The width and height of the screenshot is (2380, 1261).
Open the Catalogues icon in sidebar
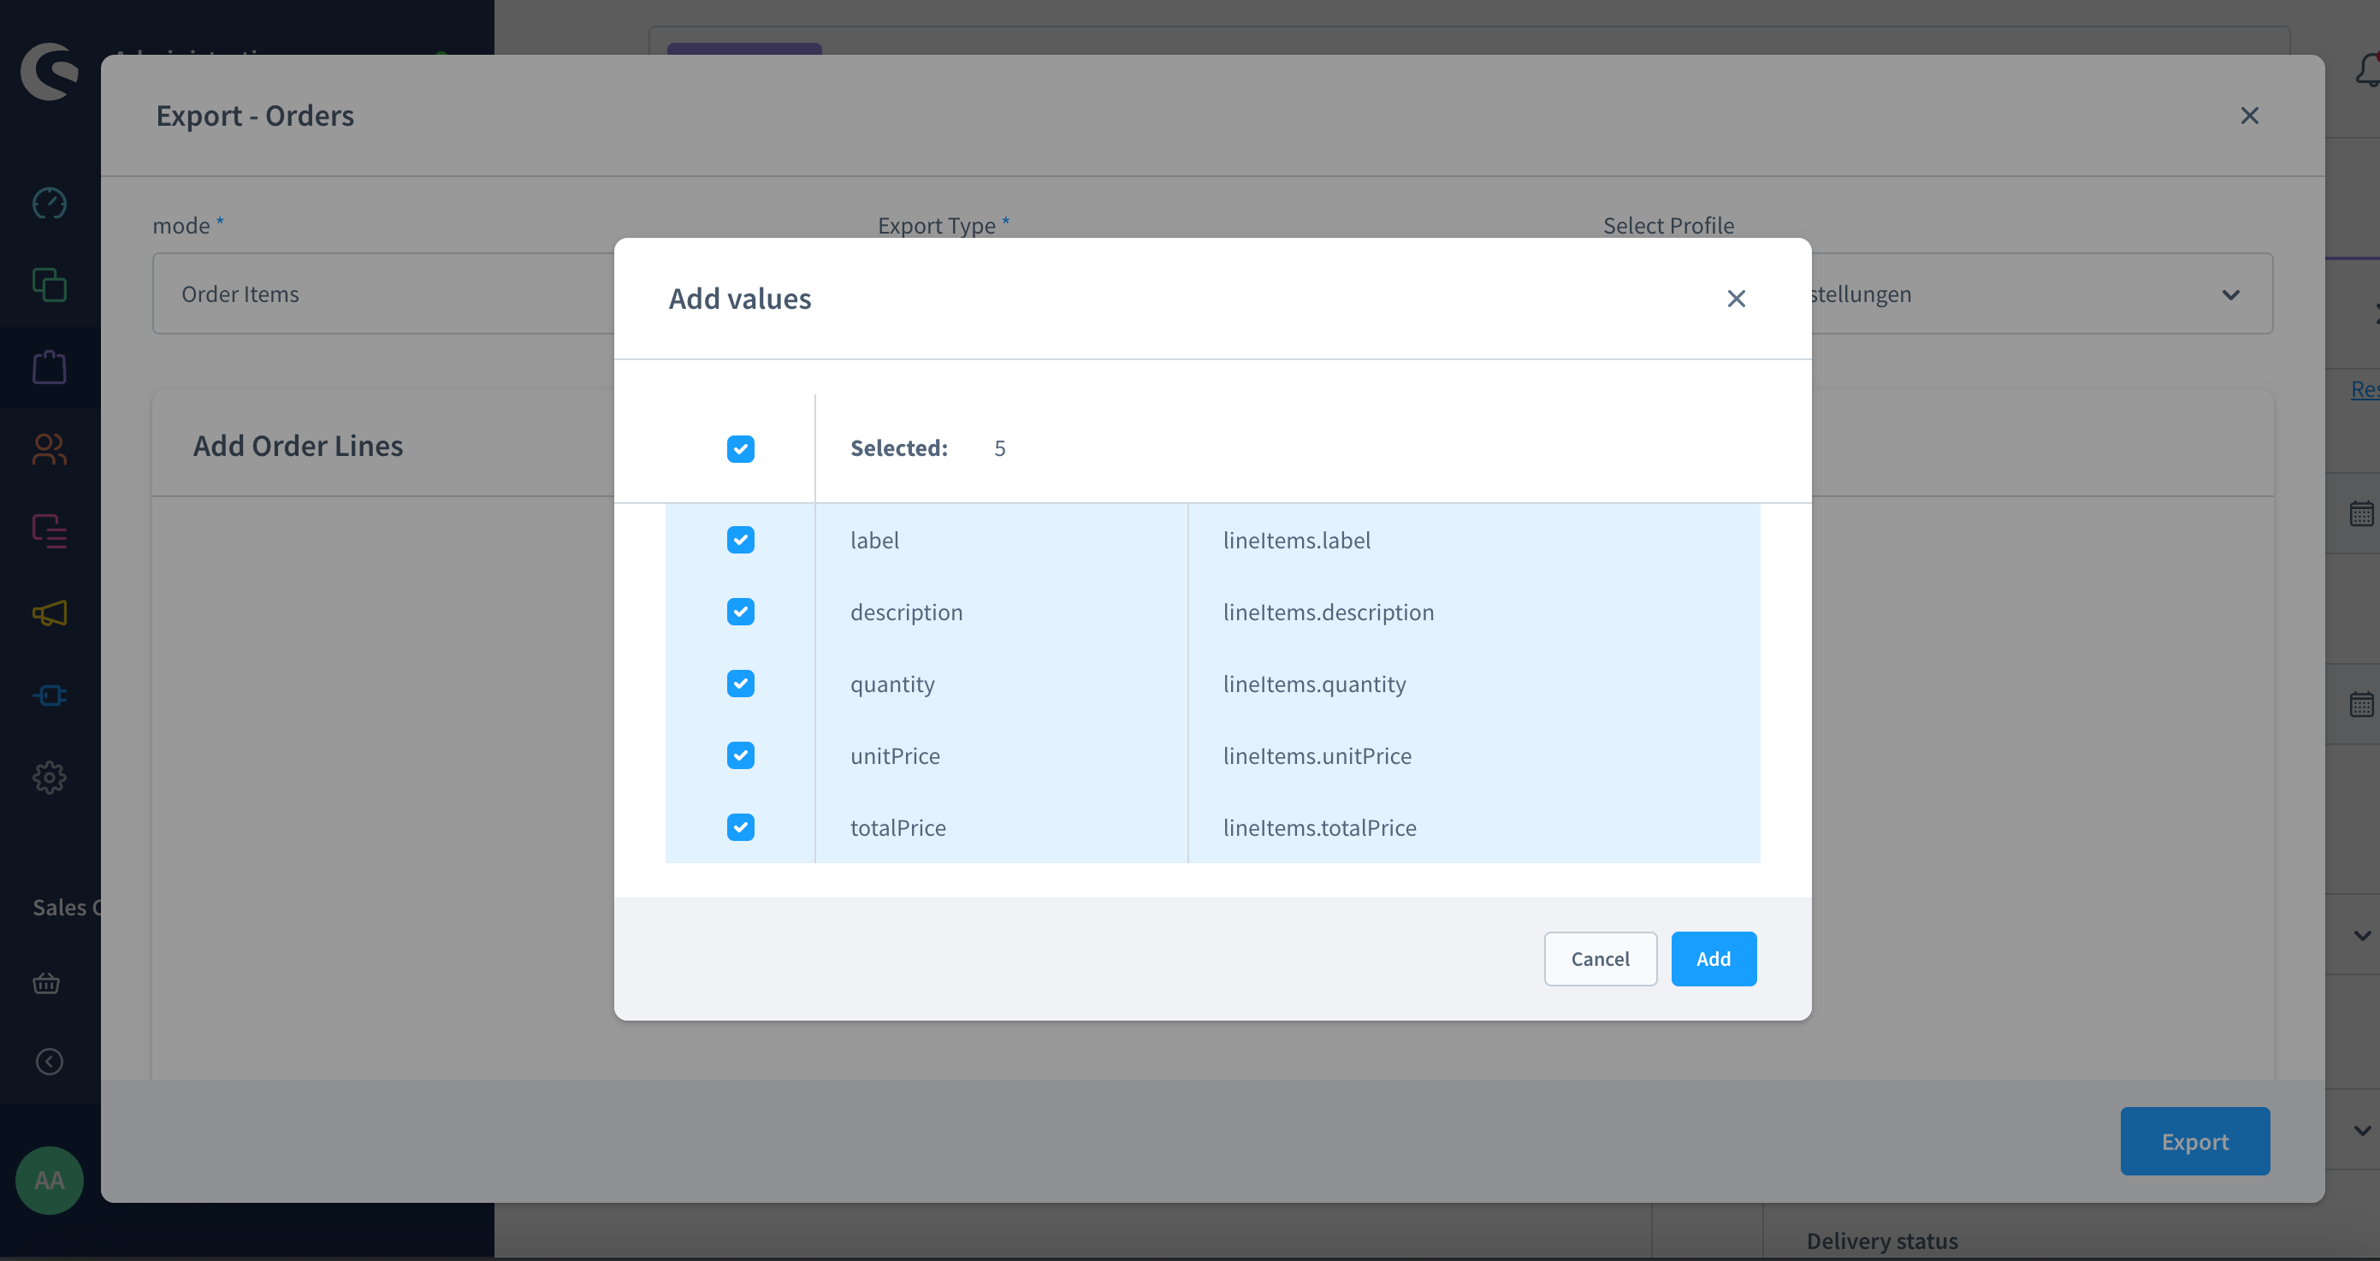(49, 285)
